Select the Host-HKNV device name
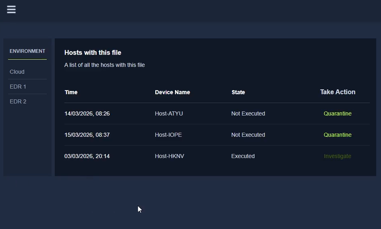This screenshot has height=229, width=381. [169, 156]
